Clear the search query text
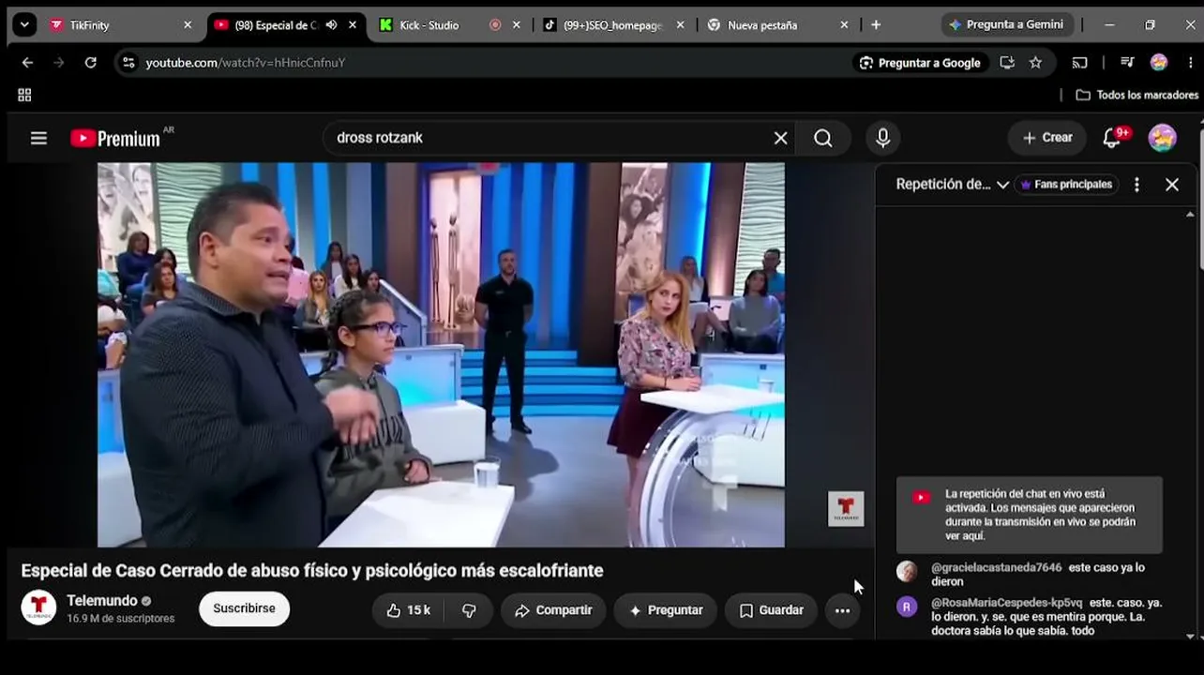 (x=780, y=138)
